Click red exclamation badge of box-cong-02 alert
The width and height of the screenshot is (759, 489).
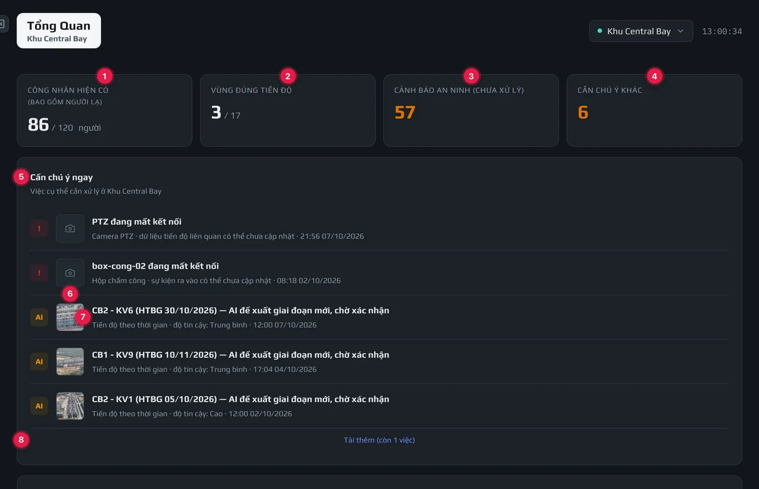point(39,273)
